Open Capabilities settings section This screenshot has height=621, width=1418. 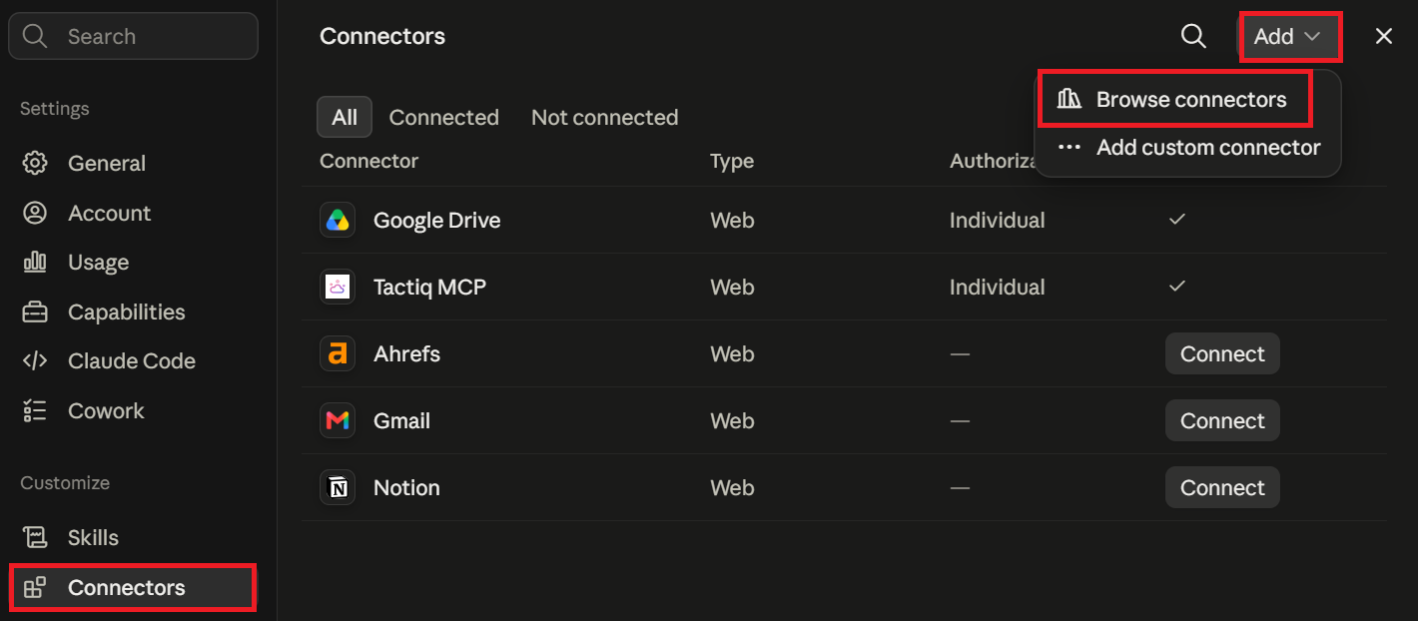pos(126,311)
